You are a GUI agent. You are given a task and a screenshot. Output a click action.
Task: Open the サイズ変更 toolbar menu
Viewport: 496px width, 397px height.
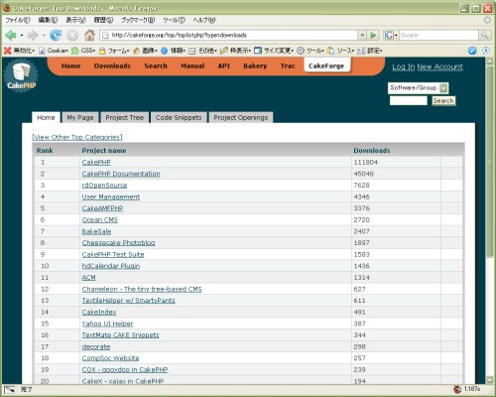click(x=274, y=51)
